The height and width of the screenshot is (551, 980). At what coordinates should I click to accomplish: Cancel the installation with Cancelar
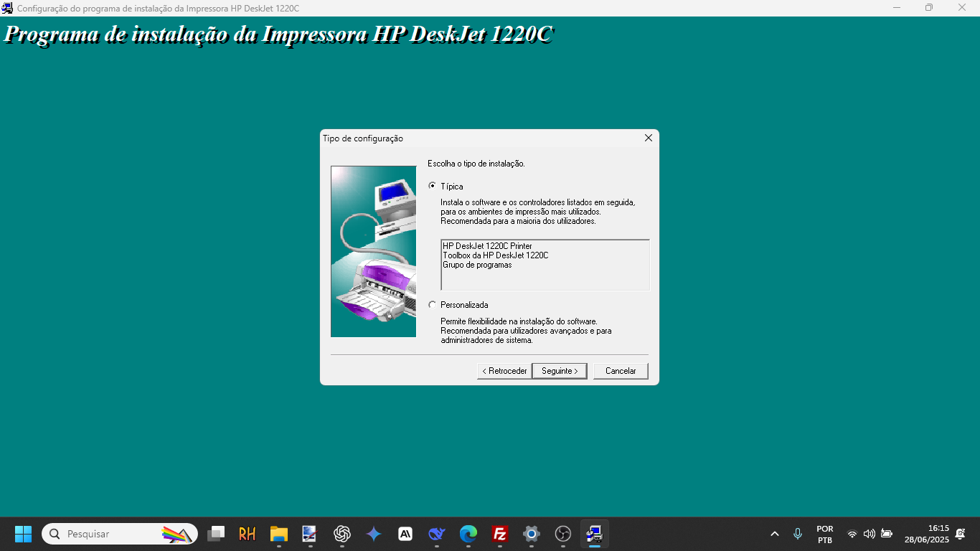pos(621,371)
